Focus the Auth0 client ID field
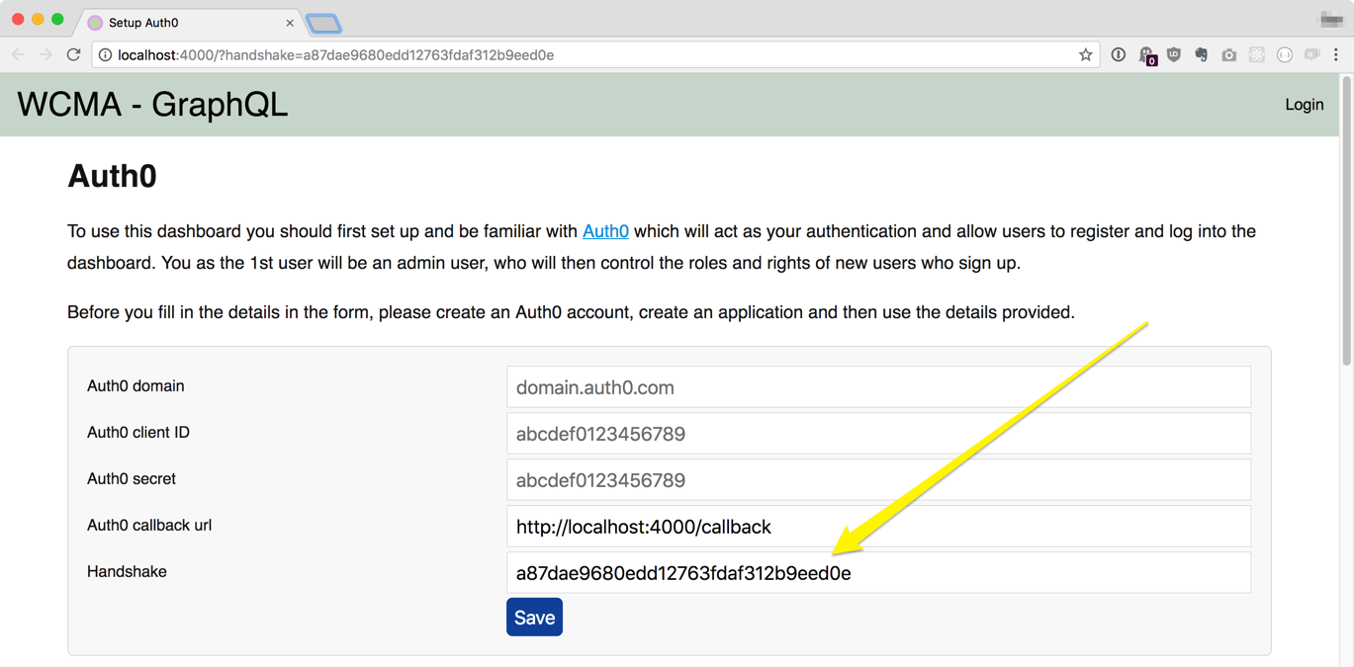This screenshot has height=667, width=1354. pos(878,434)
